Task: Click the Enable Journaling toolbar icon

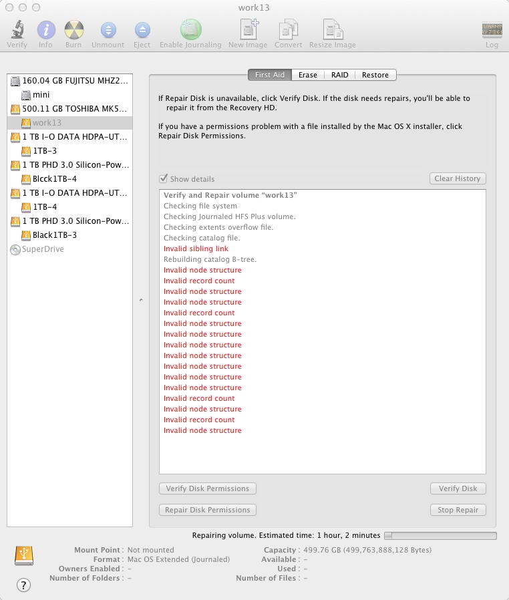Action: 191,29
